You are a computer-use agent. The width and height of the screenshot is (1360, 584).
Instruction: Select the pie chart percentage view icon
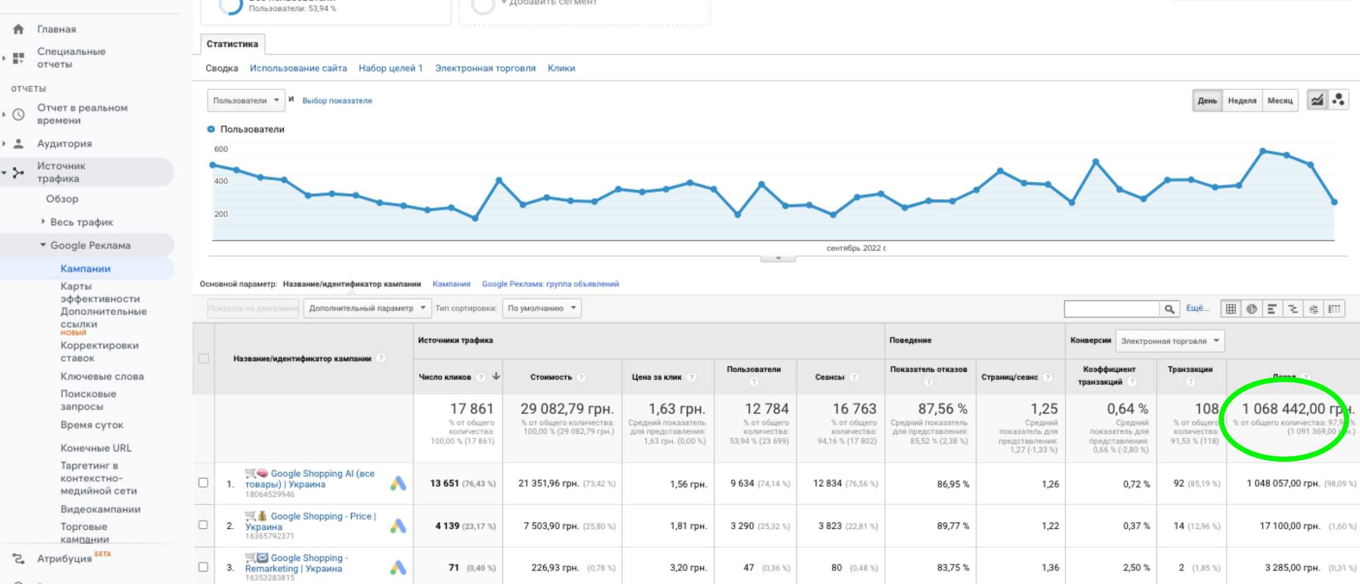pos(1252,309)
